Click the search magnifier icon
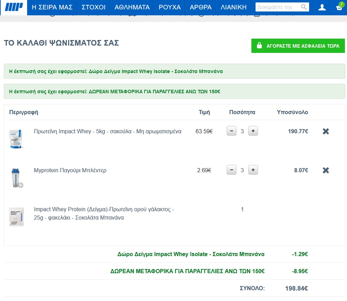Image resolution: width=347 pixels, height=301 pixels. click(304, 7)
